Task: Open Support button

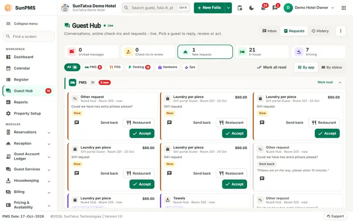Action: pyautogui.click(x=335, y=216)
